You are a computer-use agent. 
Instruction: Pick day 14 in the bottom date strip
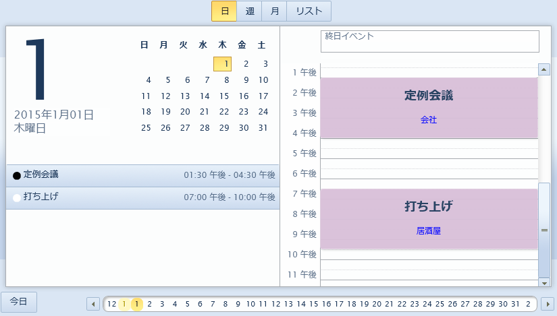(301, 304)
